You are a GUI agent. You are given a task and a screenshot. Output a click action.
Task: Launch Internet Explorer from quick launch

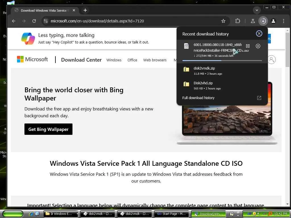(x=31, y=214)
